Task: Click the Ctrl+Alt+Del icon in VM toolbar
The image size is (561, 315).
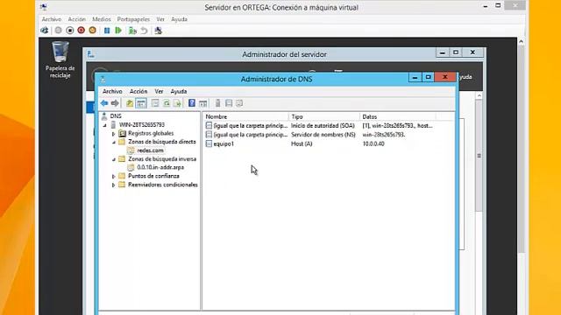Action: (x=45, y=31)
